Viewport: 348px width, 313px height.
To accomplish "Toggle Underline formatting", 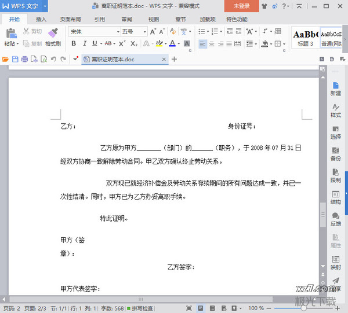I will [95, 43].
